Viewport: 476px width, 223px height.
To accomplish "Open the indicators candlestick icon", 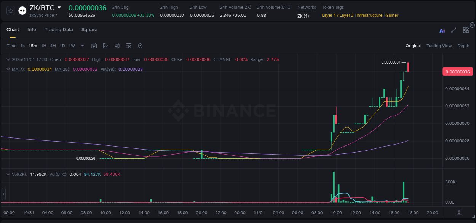I will [x=117, y=46].
